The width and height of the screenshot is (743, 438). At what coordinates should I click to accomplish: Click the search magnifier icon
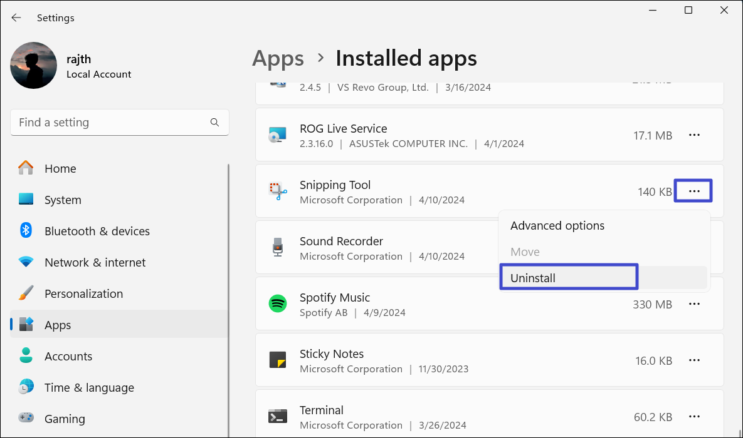click(x=214, y=123)
